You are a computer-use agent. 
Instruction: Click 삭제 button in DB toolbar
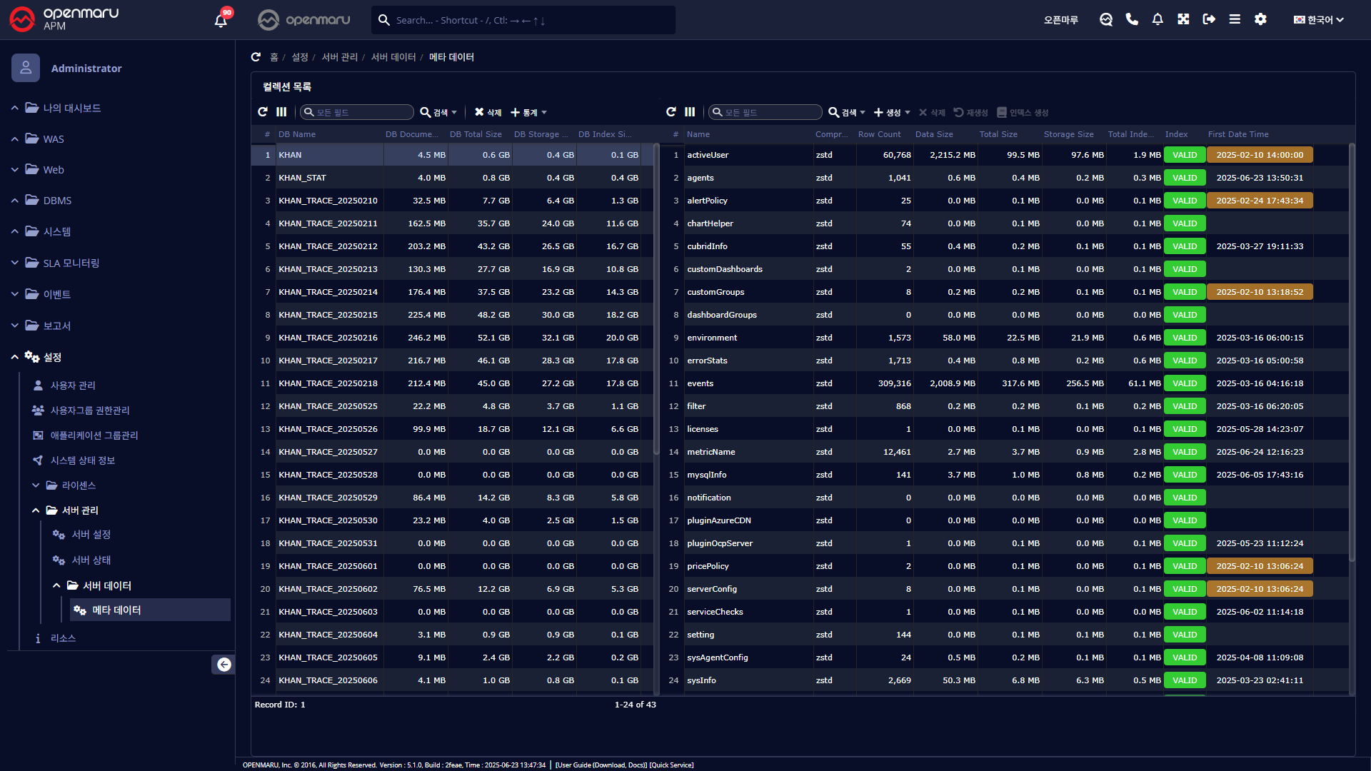tap(488, 113)
